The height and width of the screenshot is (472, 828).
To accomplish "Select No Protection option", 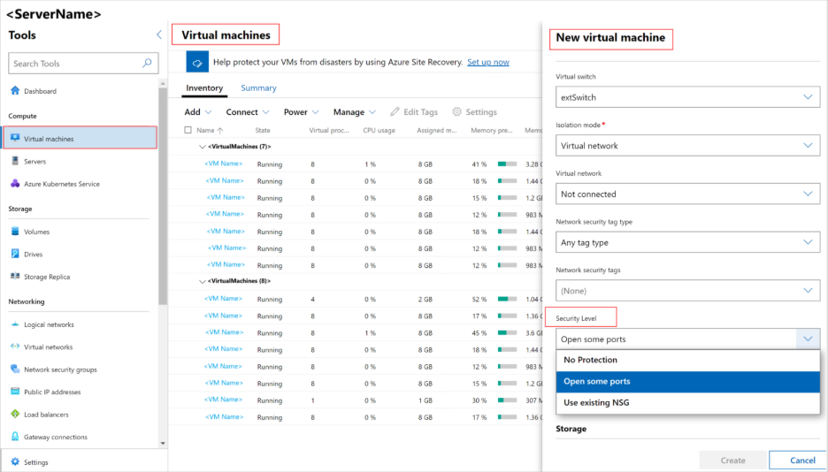I will (687, 361).
